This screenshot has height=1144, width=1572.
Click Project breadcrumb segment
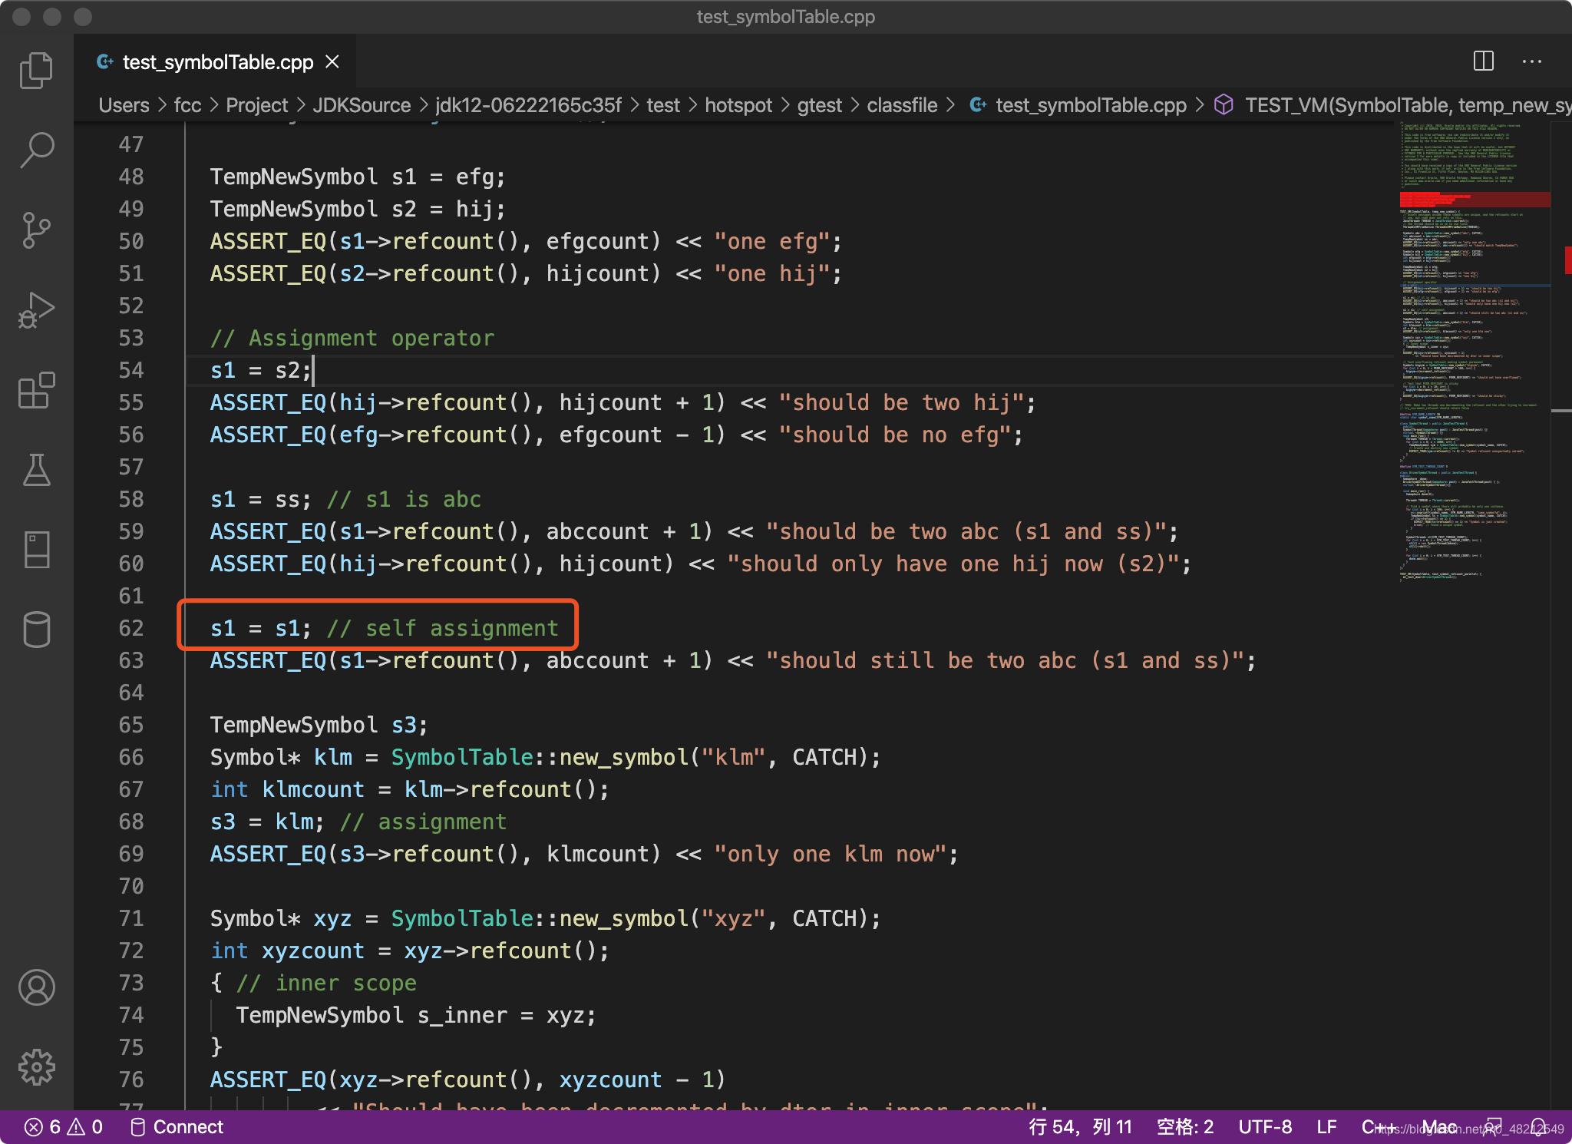pyautogui.click(x=256, y=105)
